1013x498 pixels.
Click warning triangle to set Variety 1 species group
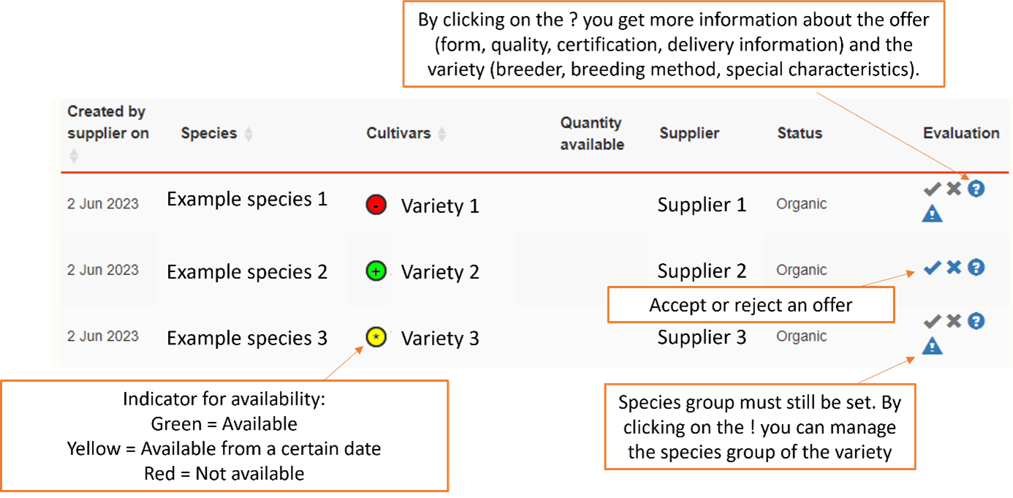click(932, 214)
